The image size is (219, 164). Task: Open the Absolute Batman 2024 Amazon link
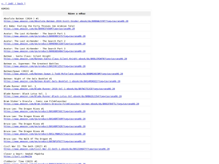point(66,21)
